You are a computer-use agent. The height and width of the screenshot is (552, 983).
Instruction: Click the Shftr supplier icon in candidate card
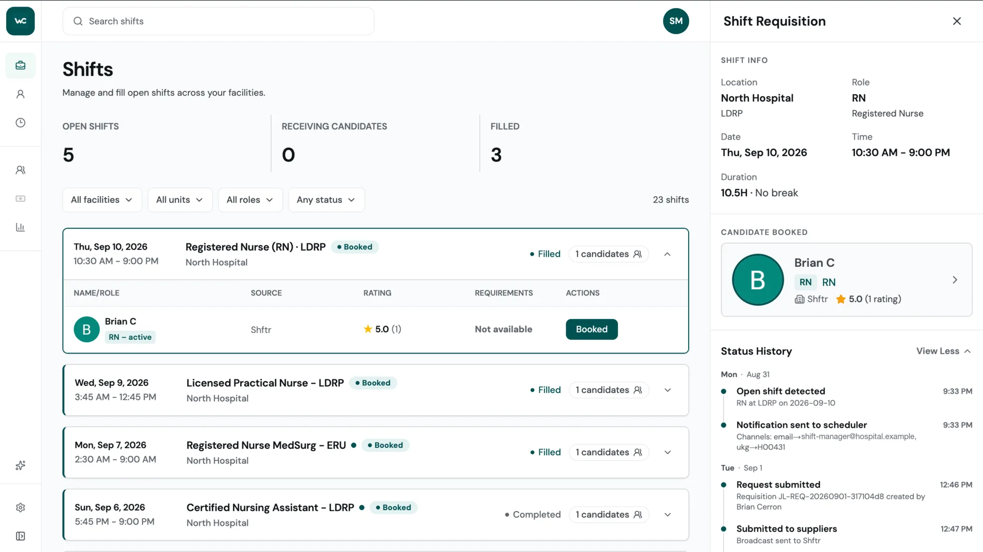799,300
